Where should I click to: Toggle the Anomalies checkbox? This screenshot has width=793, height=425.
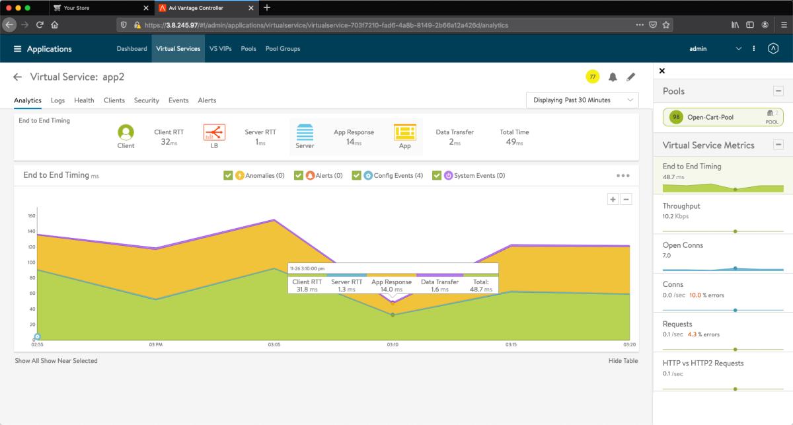[228, 175]
